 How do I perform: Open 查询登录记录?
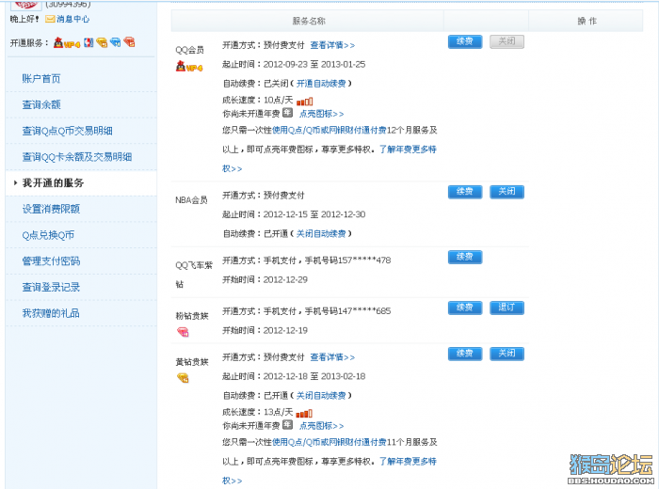click(x=51, y=287)
